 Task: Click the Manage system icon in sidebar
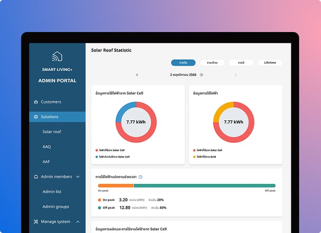pos(36,222)
